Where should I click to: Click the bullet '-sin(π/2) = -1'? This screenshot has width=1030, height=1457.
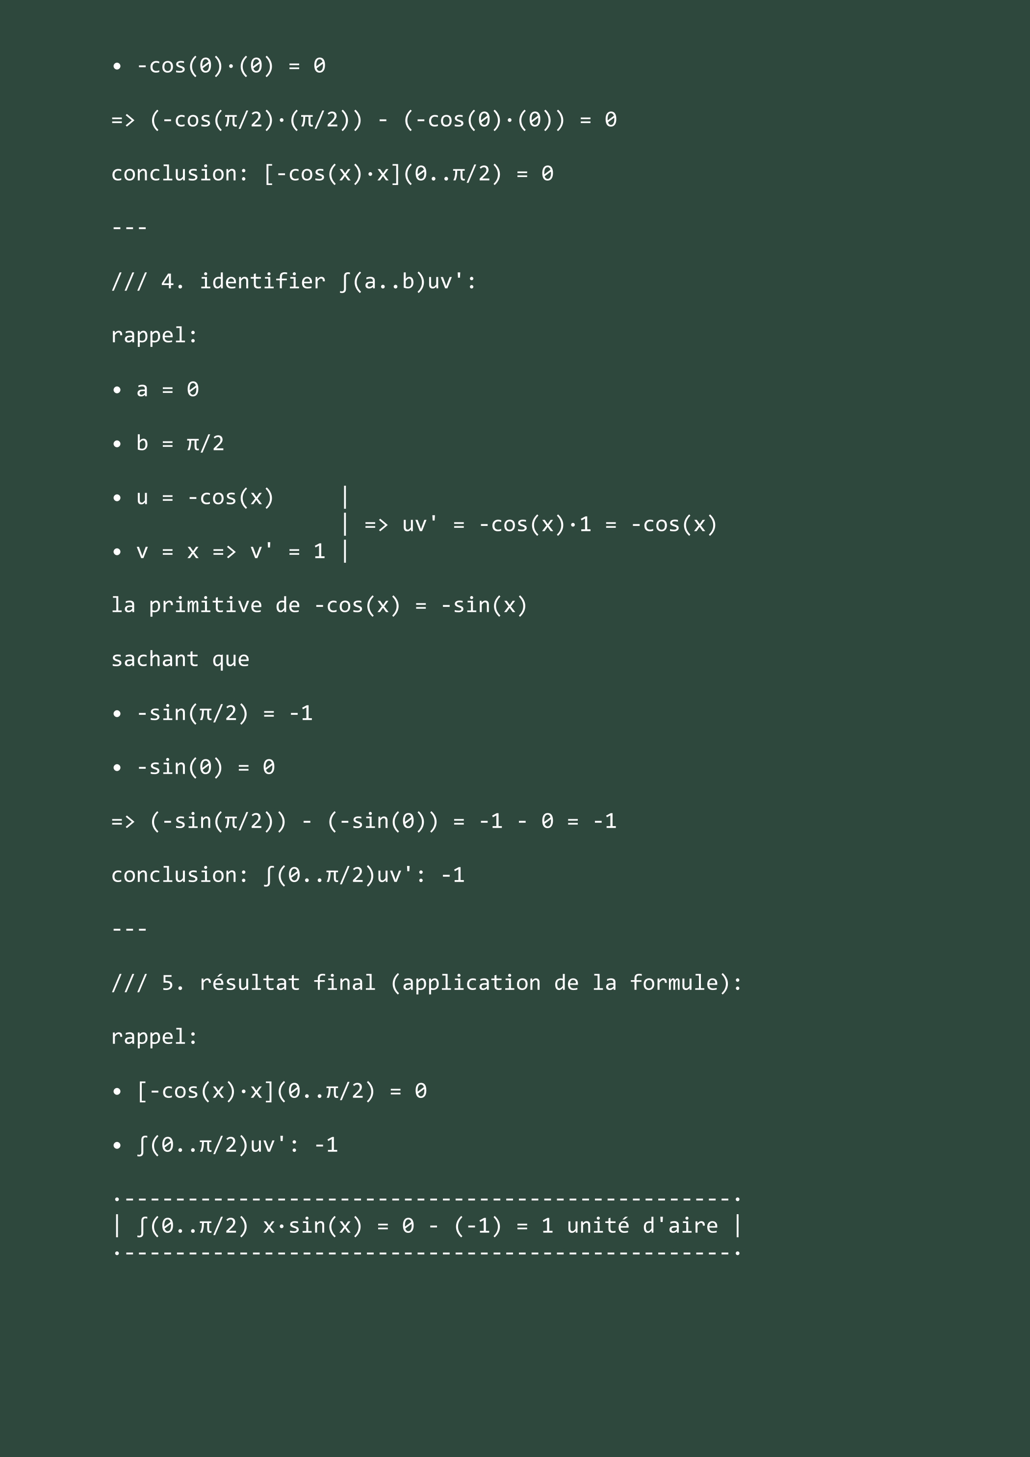point(212,713)
